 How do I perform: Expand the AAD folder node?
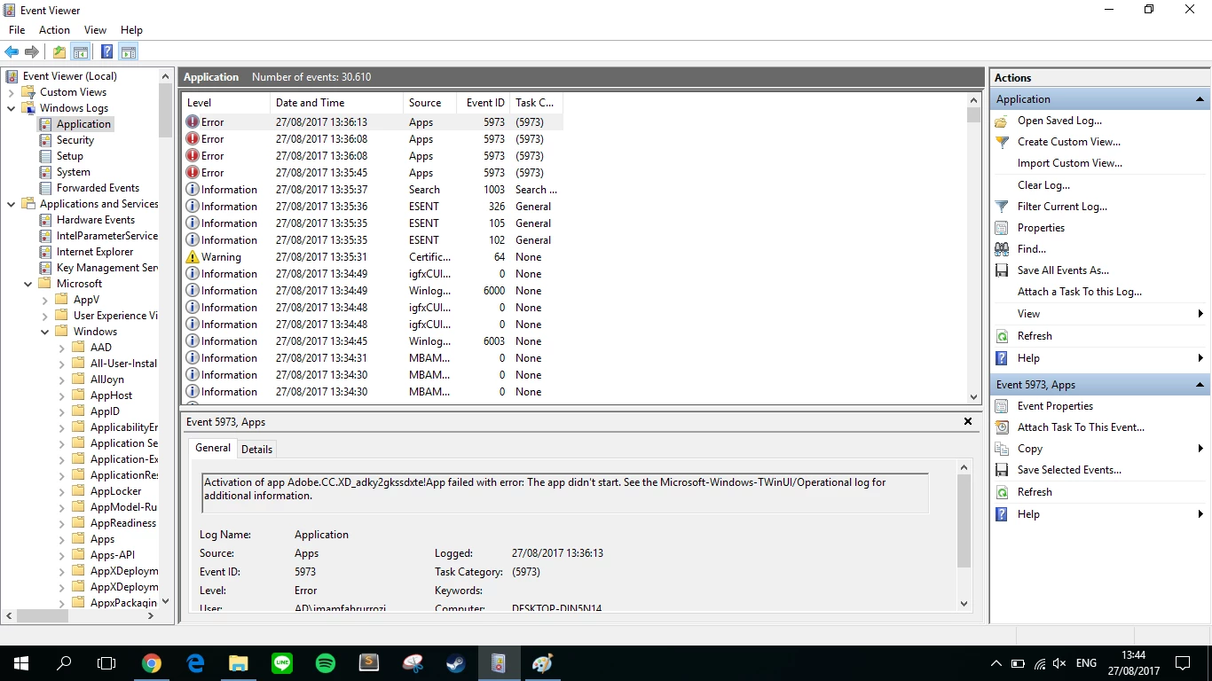click(61, 348)
